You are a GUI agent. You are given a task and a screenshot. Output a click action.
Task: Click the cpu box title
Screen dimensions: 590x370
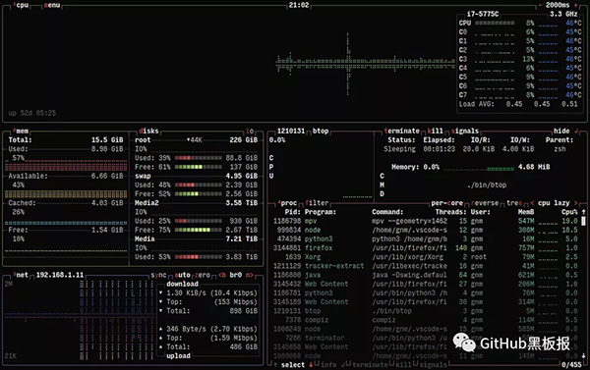tap(22, 5)
